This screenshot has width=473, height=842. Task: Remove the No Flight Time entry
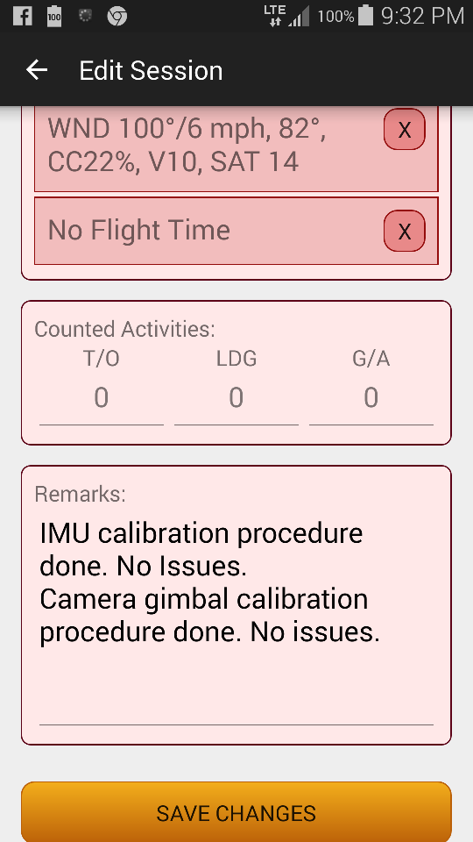pos(405,231)
